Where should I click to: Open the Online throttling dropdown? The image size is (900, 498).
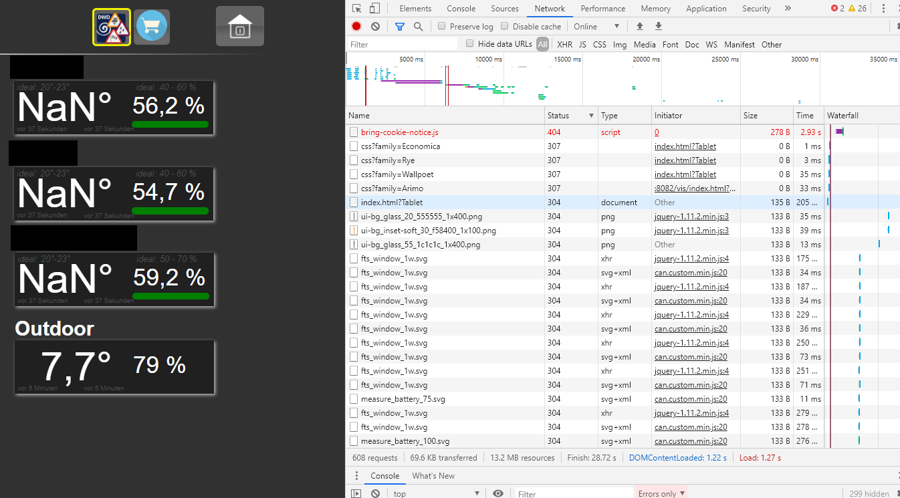pos(596,27)
